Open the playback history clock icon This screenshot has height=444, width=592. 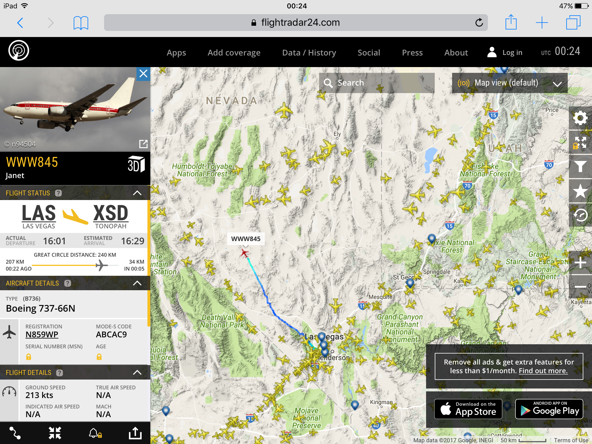[x=580, y=215]
